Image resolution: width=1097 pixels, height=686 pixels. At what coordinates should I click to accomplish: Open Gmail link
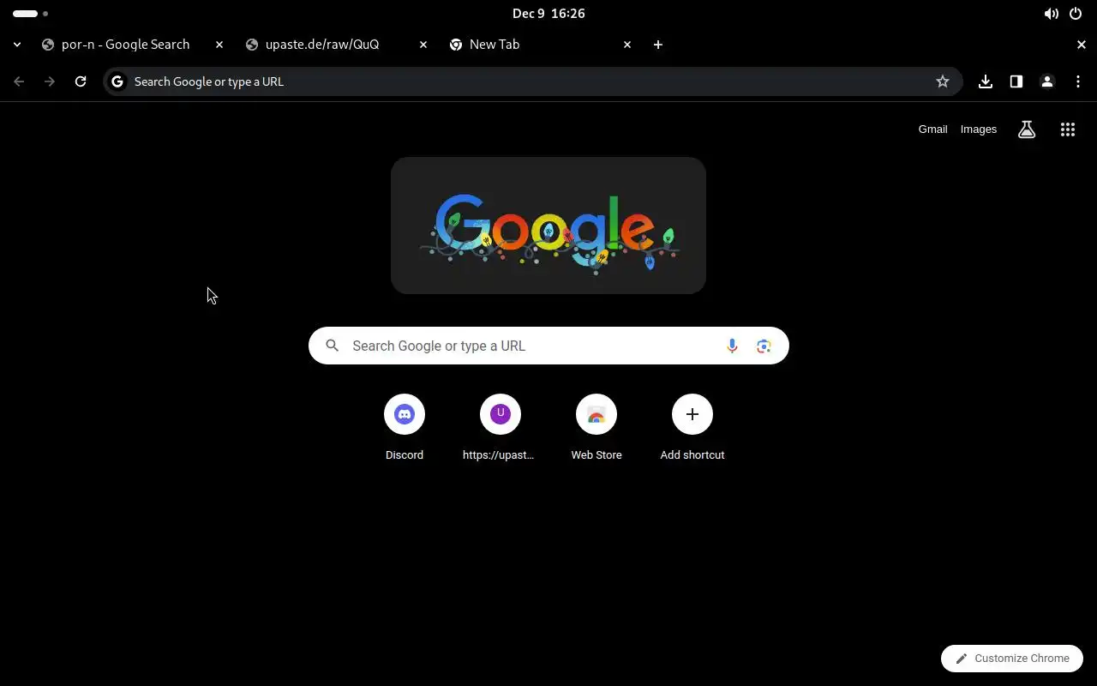[x=932, y=129]
